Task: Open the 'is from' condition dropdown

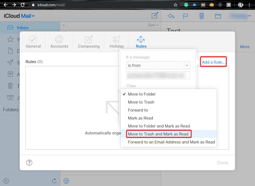Action: [x=158, y=65]
